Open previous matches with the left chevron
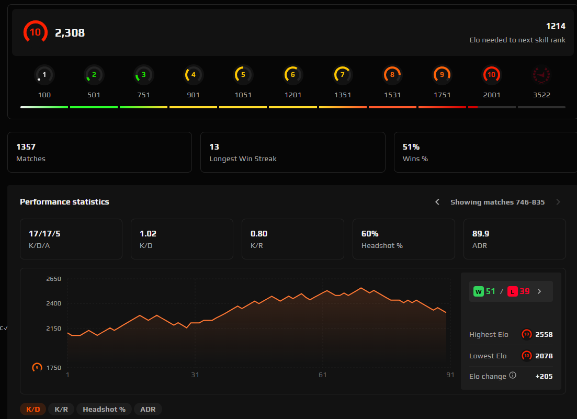The height and width of the screenshot is (419, 577). click(x=437, y=201)
